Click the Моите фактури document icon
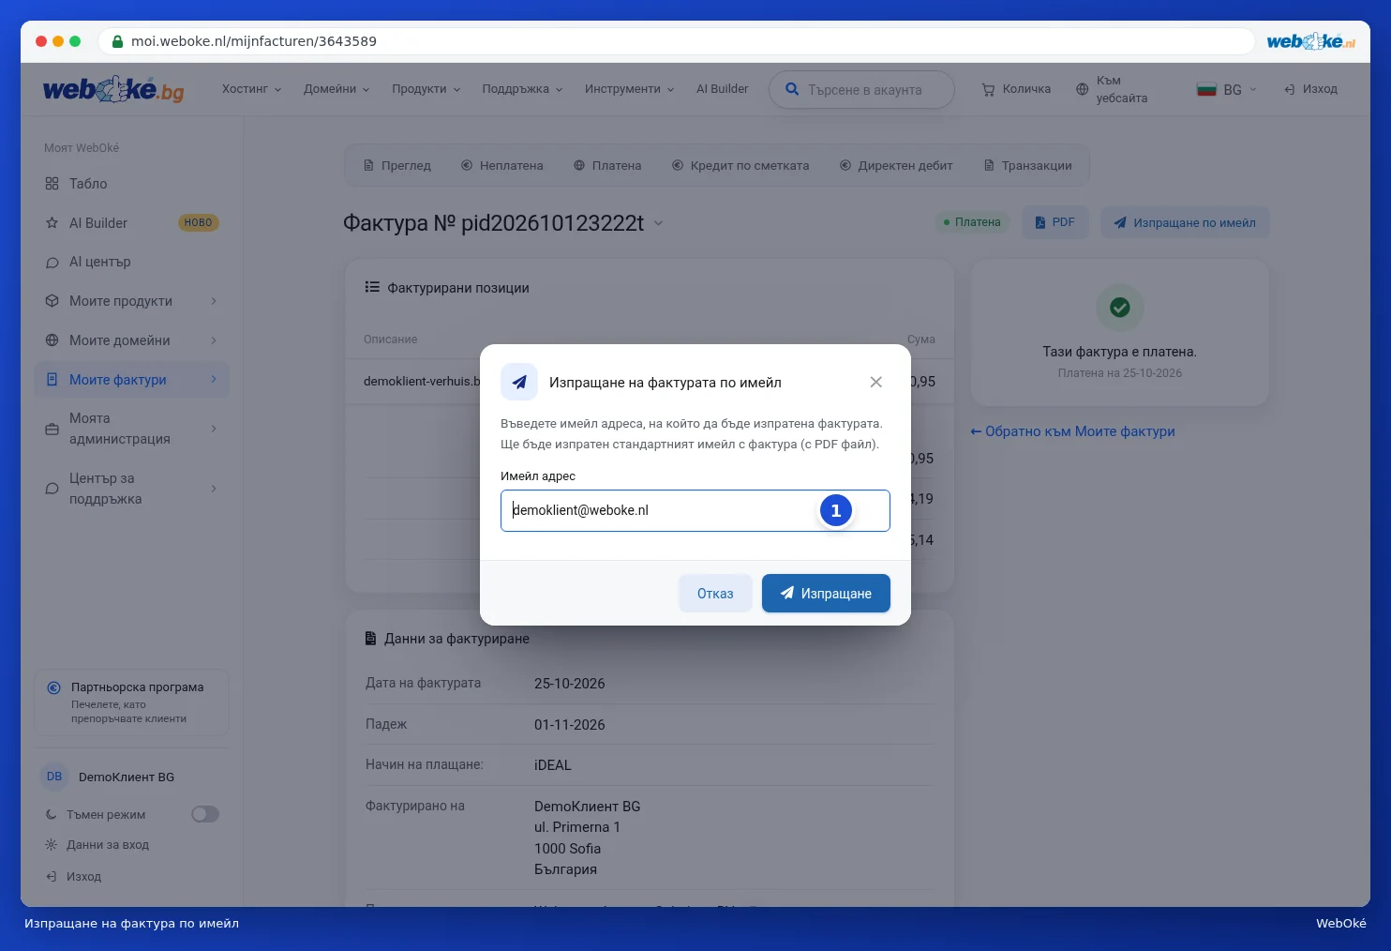The height and width of the screenshot is (951, 1391). click(x=52, y=380)
